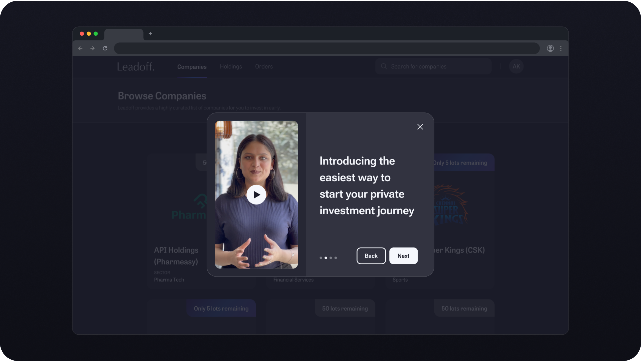
Task: Open the browser profile icon
Action: coord(550,48)
